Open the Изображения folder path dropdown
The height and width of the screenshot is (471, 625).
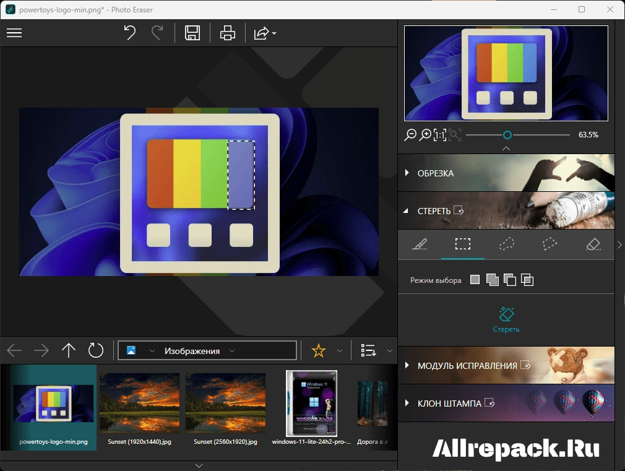(x=232, y=351)
